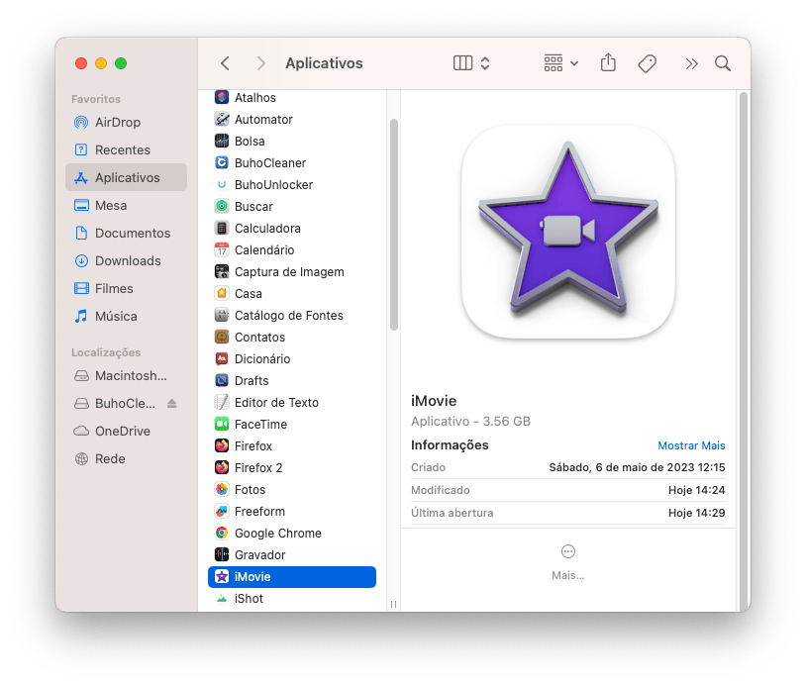Go back with the left chevron
This screenshot has height=685, width=806.
225,63
